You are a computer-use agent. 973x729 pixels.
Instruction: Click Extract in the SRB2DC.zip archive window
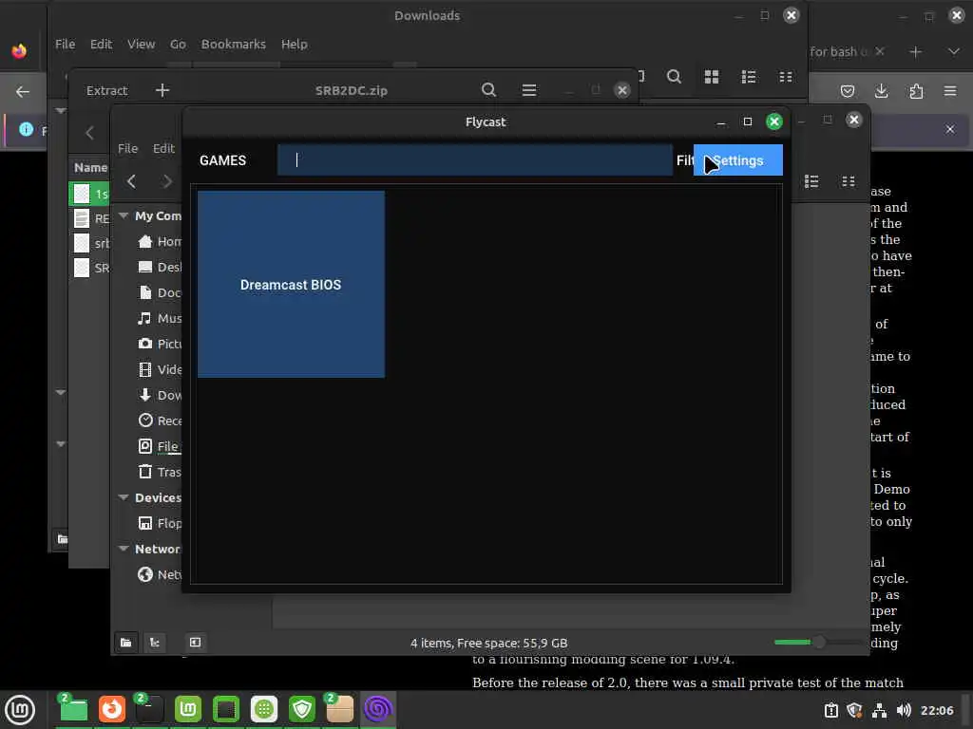pos(106,90)
